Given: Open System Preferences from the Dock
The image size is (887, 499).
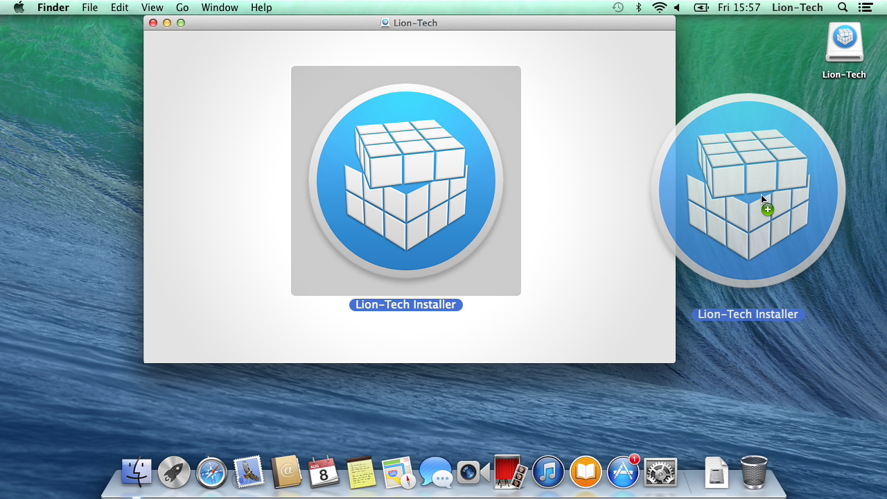Looking at the screenshot, I should coord(660,473).
